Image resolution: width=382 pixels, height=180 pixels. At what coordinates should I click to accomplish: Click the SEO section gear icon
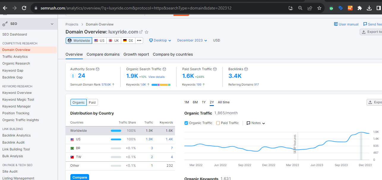coord(5,24)
